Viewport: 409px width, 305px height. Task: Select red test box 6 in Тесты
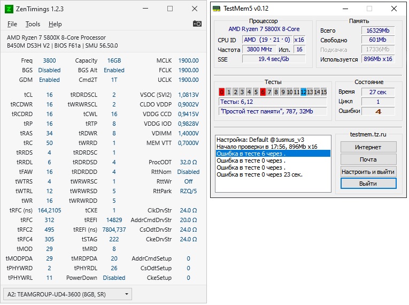pos(263,92)
